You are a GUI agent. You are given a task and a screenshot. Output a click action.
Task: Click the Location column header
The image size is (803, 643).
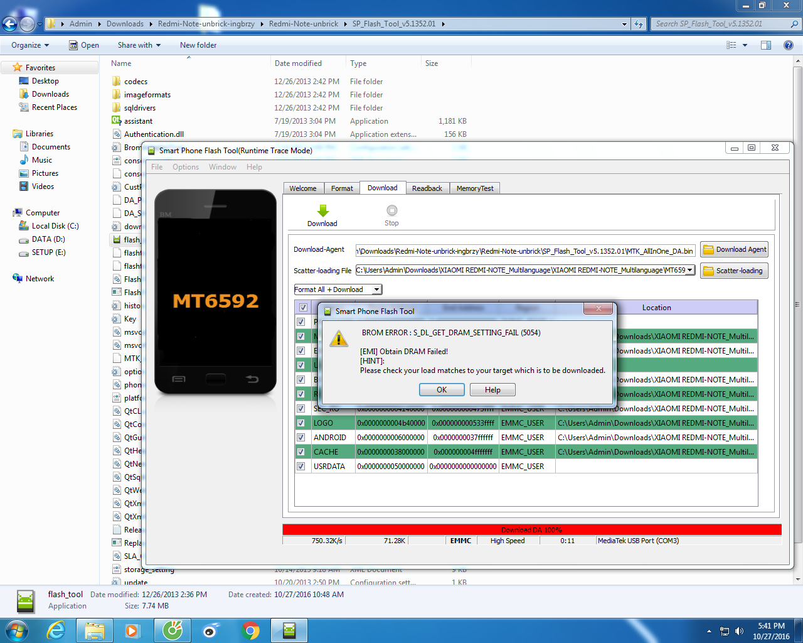(656, 308)
